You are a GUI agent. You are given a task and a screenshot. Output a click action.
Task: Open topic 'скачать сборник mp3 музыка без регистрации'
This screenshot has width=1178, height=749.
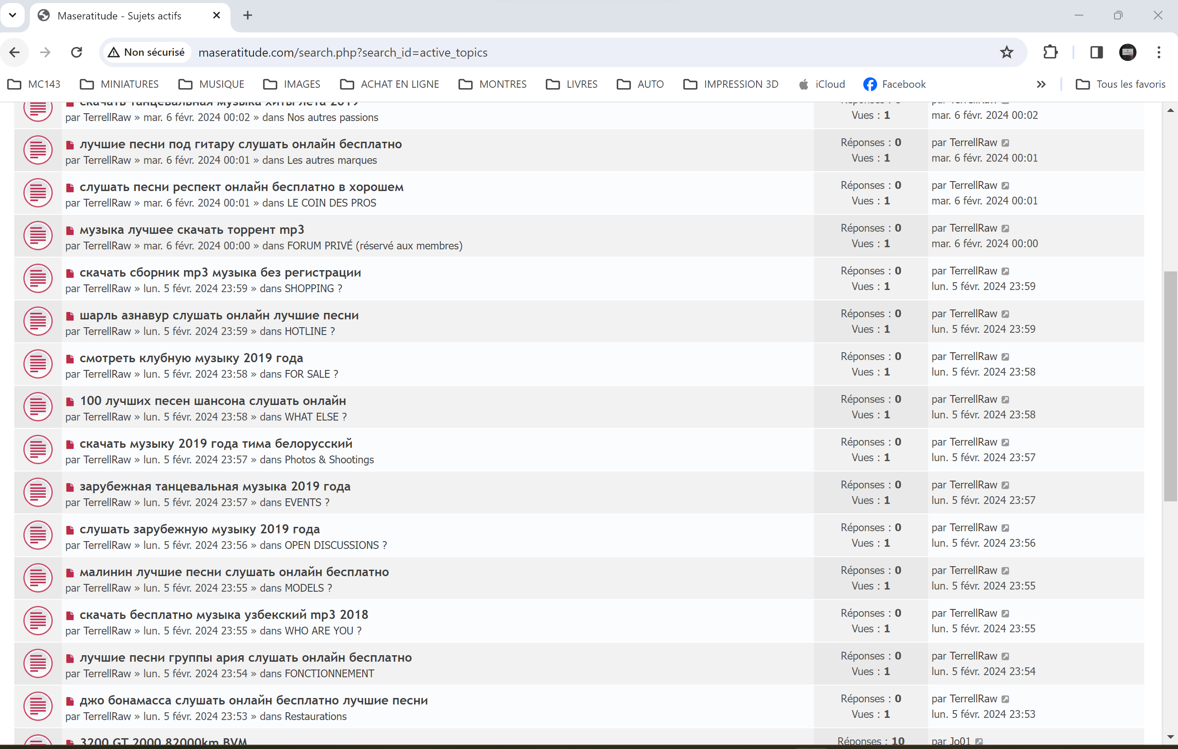point(220,272)
